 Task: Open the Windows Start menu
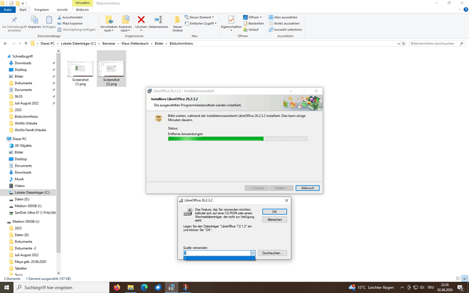click(x=7, y=288)
